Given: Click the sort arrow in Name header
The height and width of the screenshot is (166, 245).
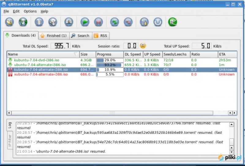Looking at the screenshot, I should 76,54.
